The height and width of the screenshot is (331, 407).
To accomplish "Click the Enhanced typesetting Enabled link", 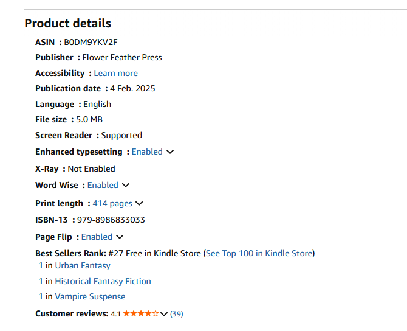I will coord(147,152).
